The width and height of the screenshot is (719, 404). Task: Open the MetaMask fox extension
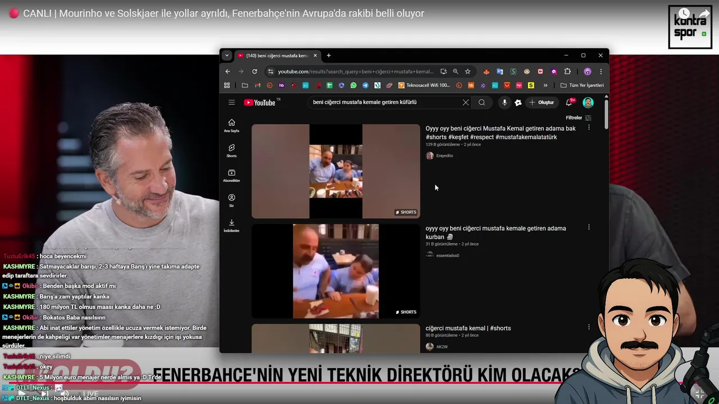tap(486, 71)
